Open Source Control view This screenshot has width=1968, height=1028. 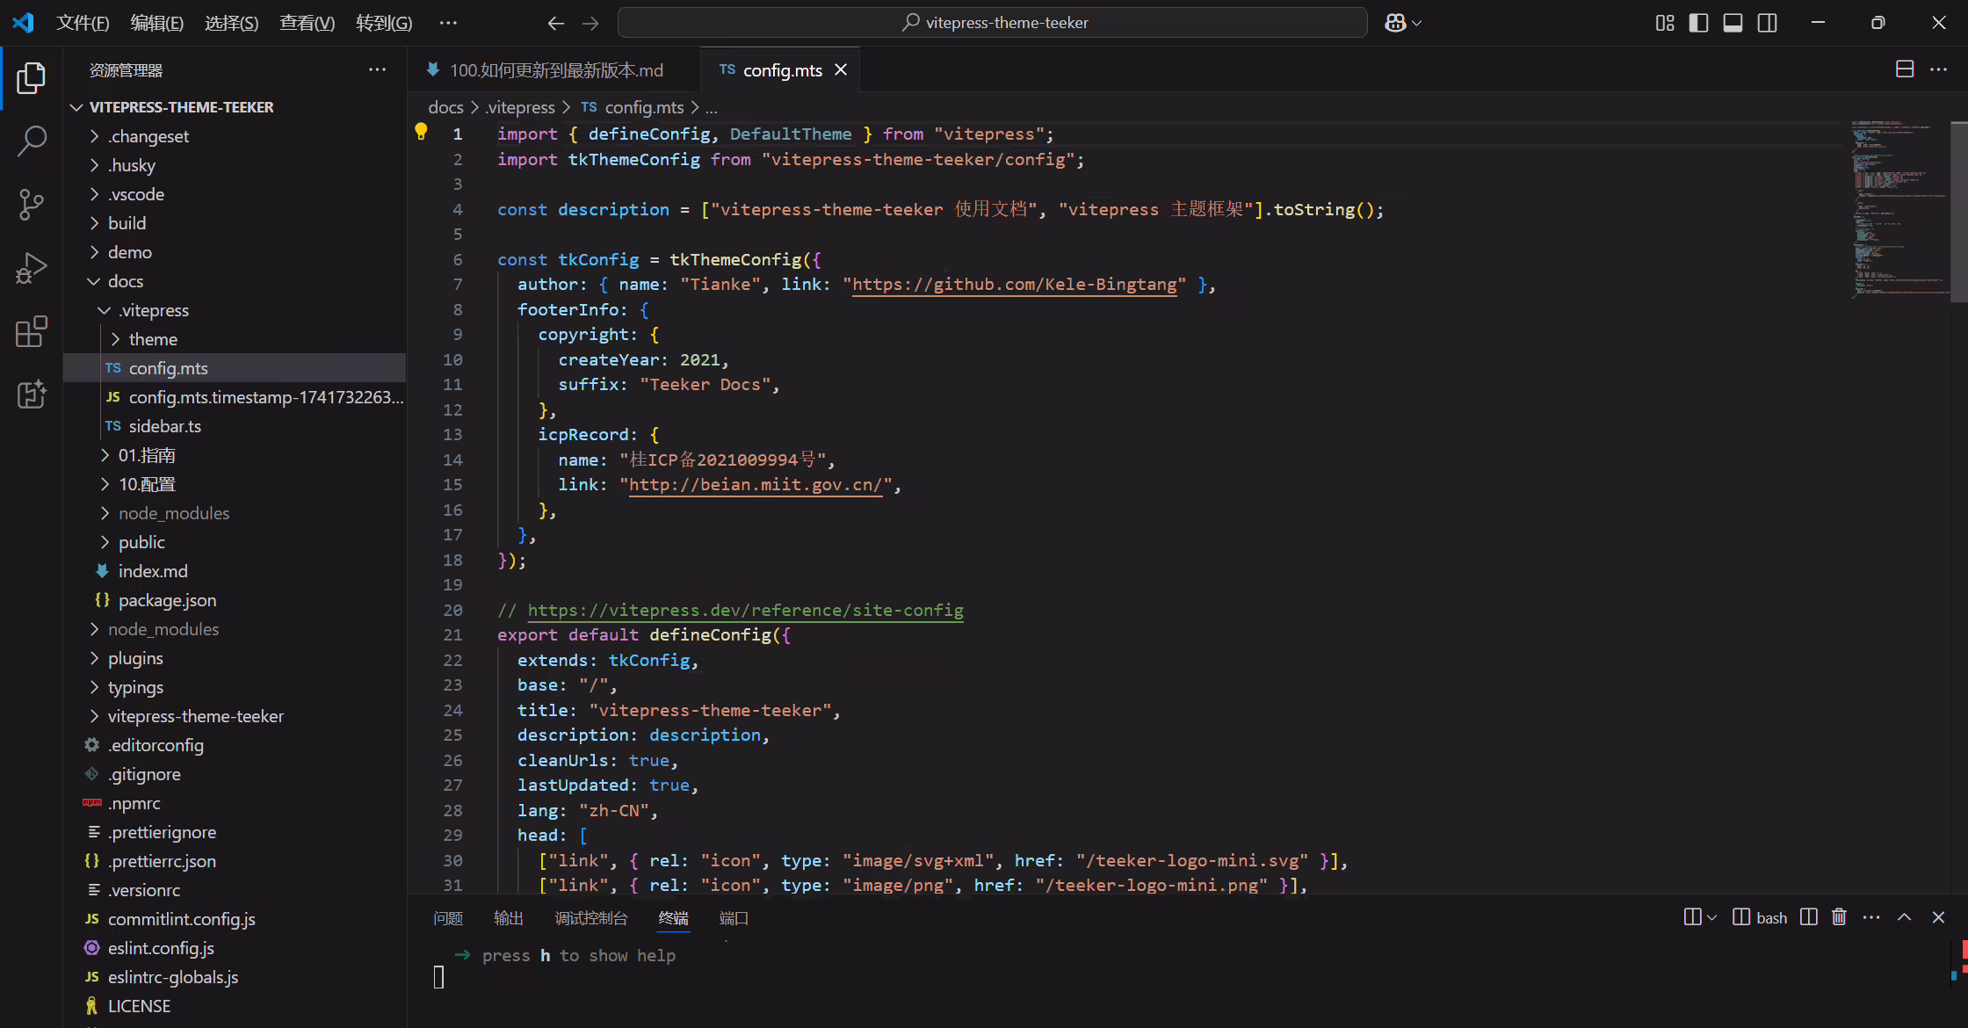click(32, 204)
